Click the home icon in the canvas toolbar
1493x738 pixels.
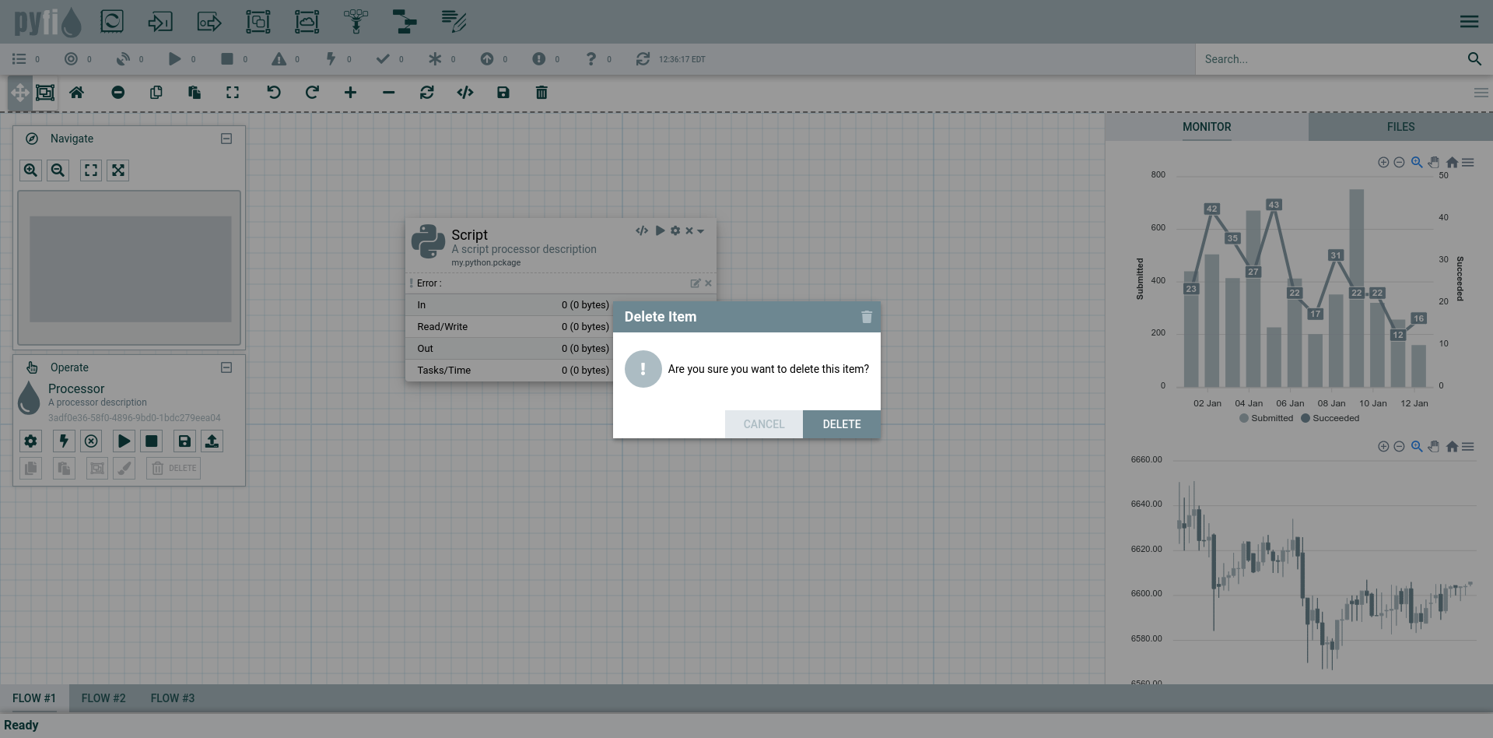pos(76,93)
